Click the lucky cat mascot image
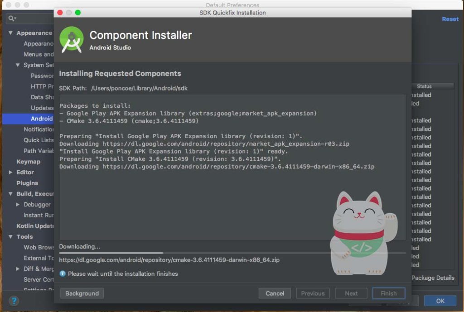464x312 pixels. click(364, 233)
